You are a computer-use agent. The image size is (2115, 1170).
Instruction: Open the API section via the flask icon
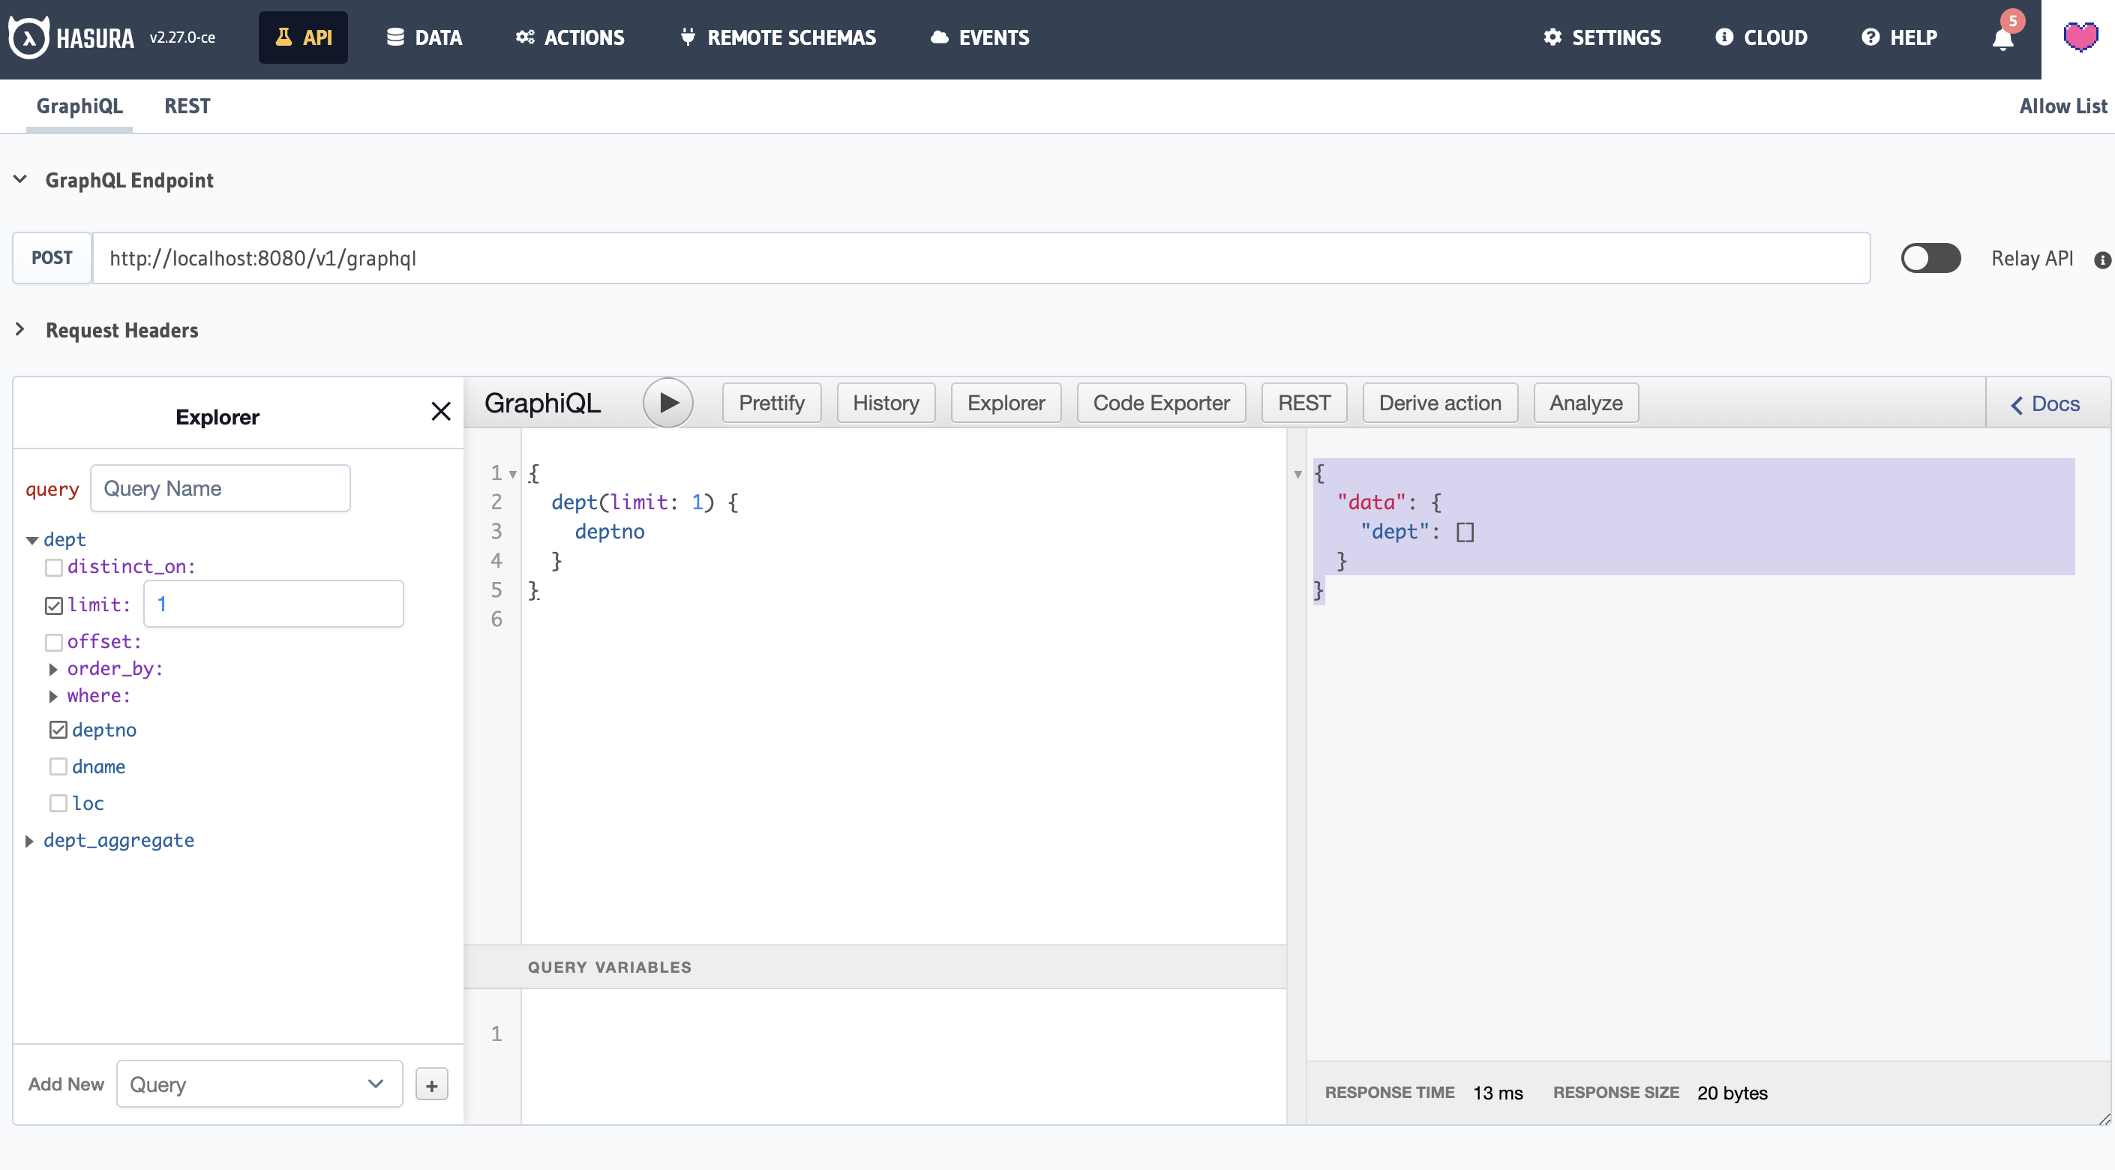[303, 37]
